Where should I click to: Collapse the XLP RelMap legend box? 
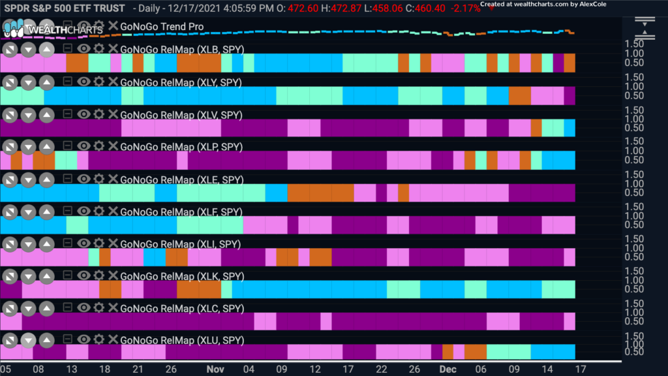(x=67, y=146)
